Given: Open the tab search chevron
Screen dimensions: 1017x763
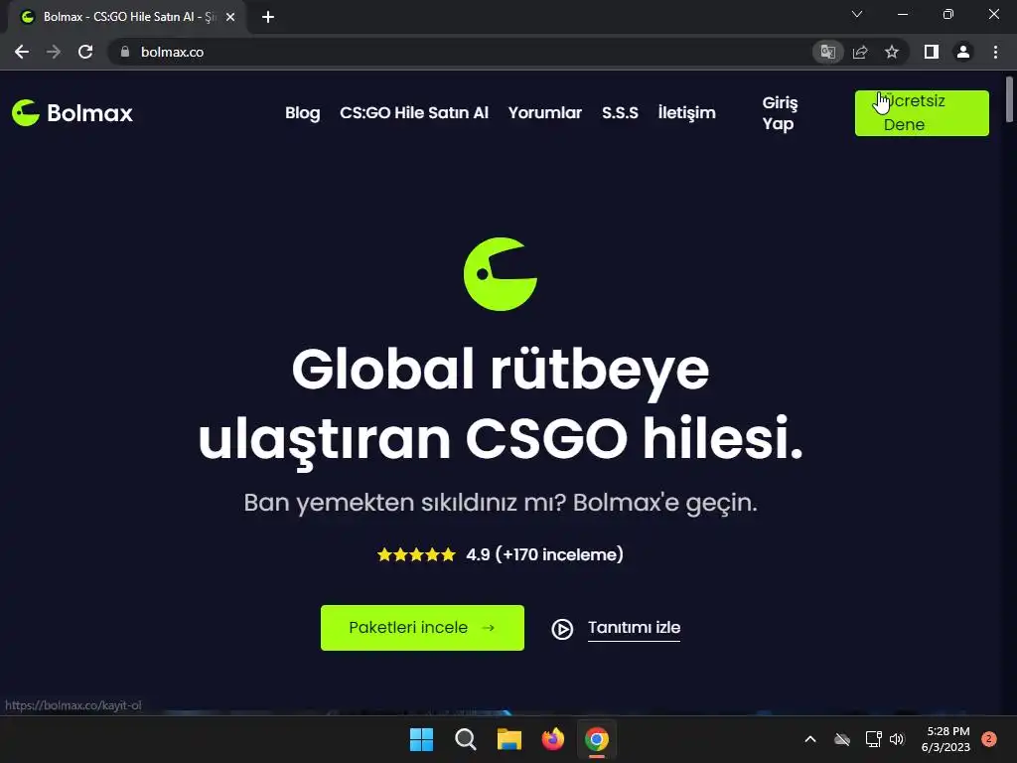Looking at the screenshot, I should [x=857, y=14].
